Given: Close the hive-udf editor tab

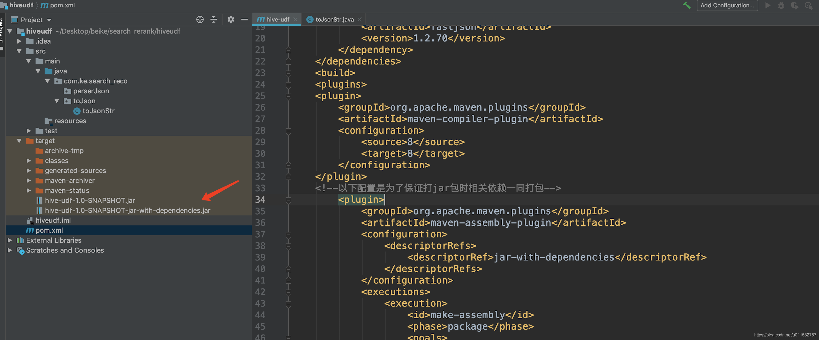Looking at the screenshot, I should point(295,19).
